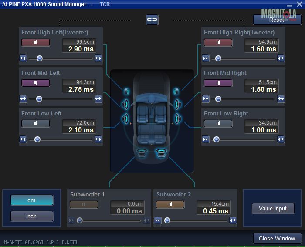Mute the Subwoofer 2 speaker button
The image size is (305, 247).
(170, 204)
